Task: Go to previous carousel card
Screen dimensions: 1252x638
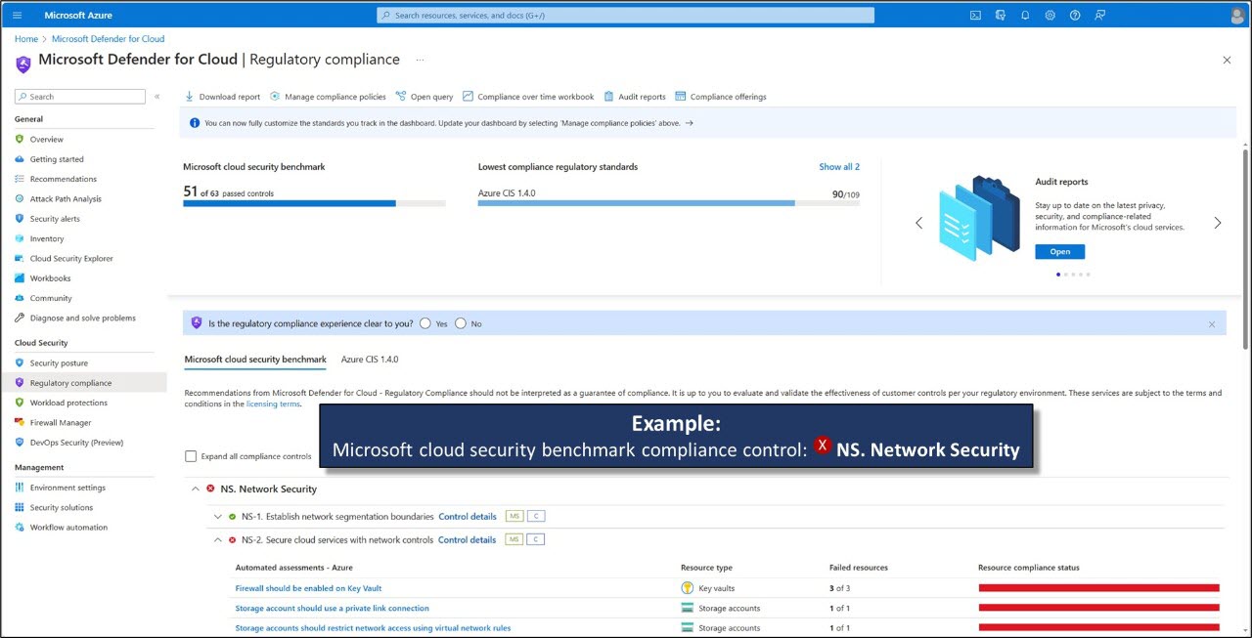Action: tap(918, 223)
